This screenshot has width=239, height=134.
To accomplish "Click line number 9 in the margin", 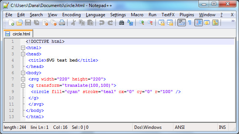I will point(13,92).
